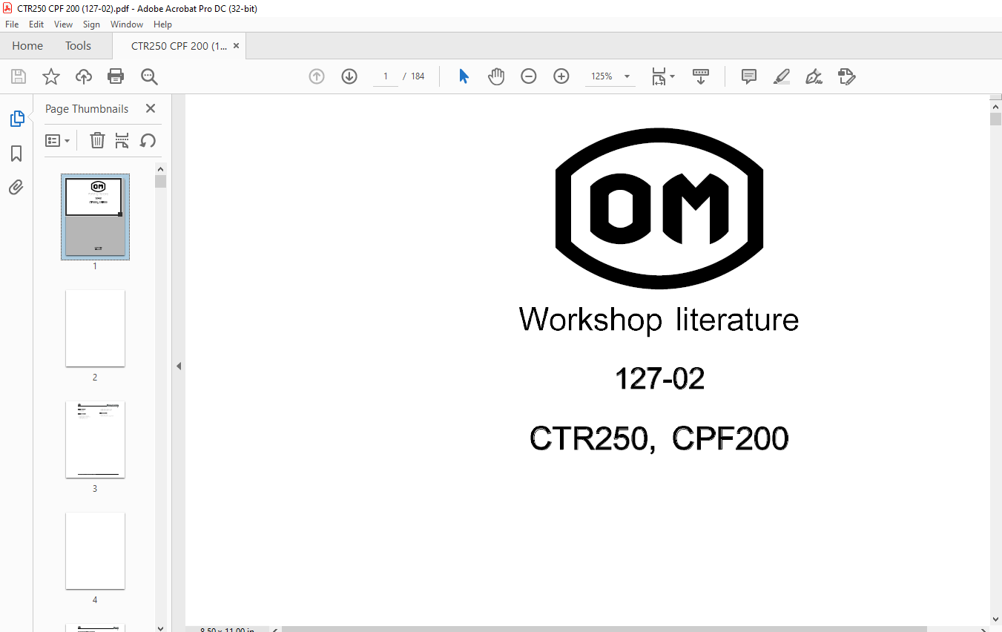Switch to the Home tab

[27, 45]
